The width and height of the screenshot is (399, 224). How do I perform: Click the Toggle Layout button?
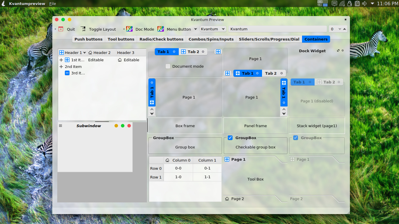(x=99, y=29)
